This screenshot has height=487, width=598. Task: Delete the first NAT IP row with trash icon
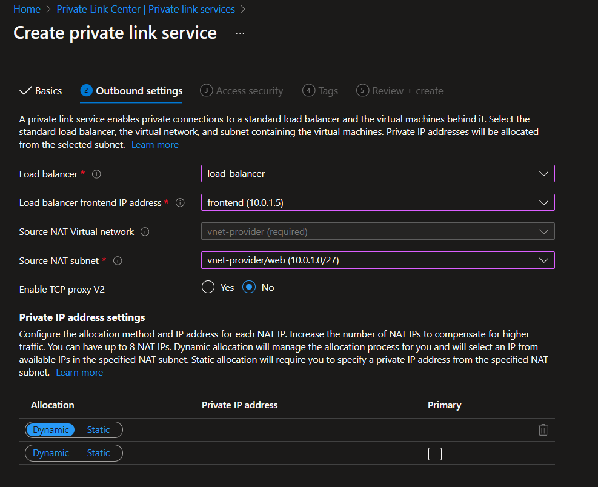tap(543, 429)
